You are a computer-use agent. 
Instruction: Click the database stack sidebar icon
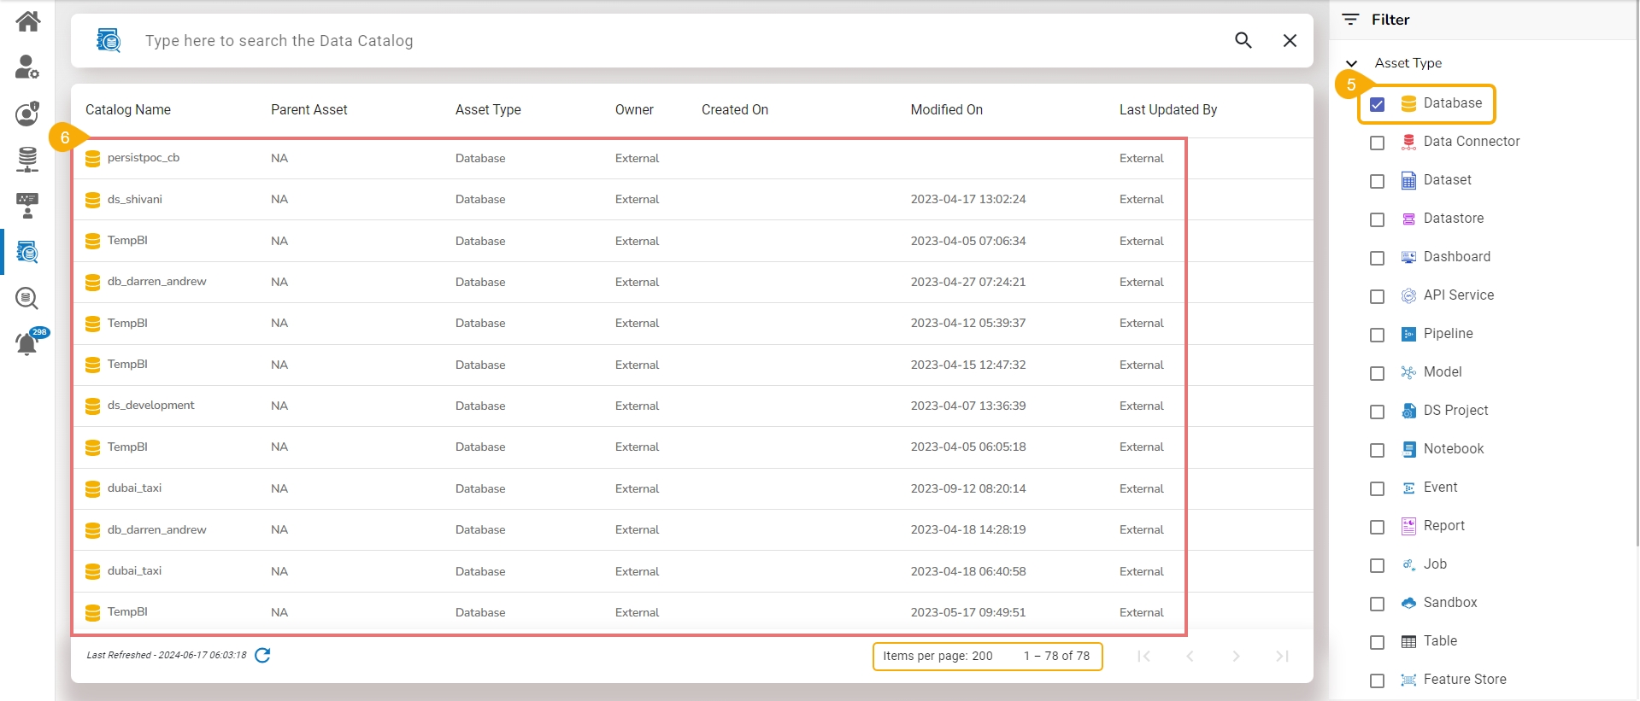[27, 159]
